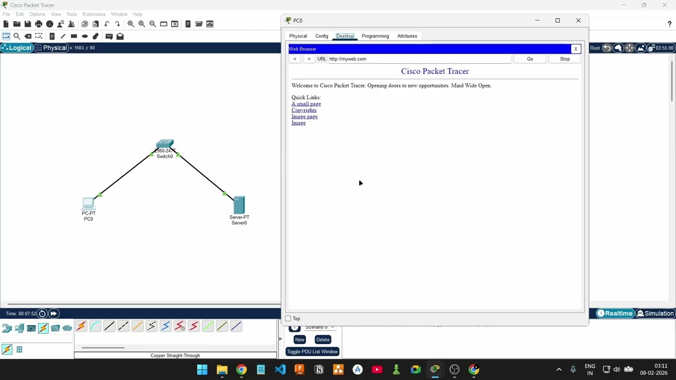Select the Draw Line tool
This screenshot has width=676, height=380.
[63, 36]
